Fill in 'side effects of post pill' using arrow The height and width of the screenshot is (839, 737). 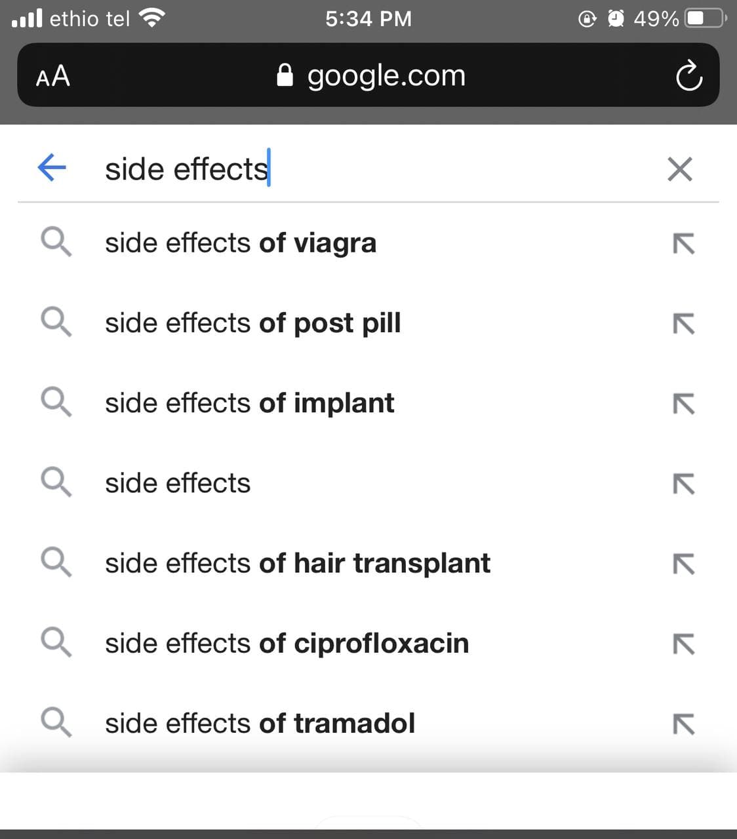click(x=683, y=324)
